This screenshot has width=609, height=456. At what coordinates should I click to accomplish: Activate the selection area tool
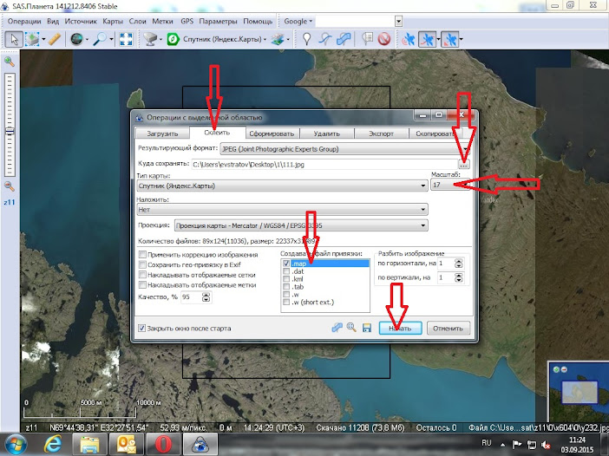32,39
